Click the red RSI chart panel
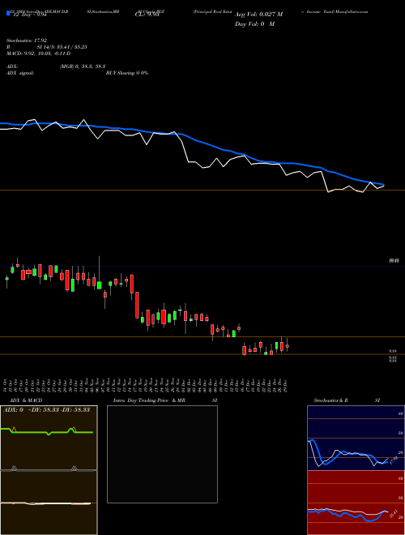 point(356,503)
